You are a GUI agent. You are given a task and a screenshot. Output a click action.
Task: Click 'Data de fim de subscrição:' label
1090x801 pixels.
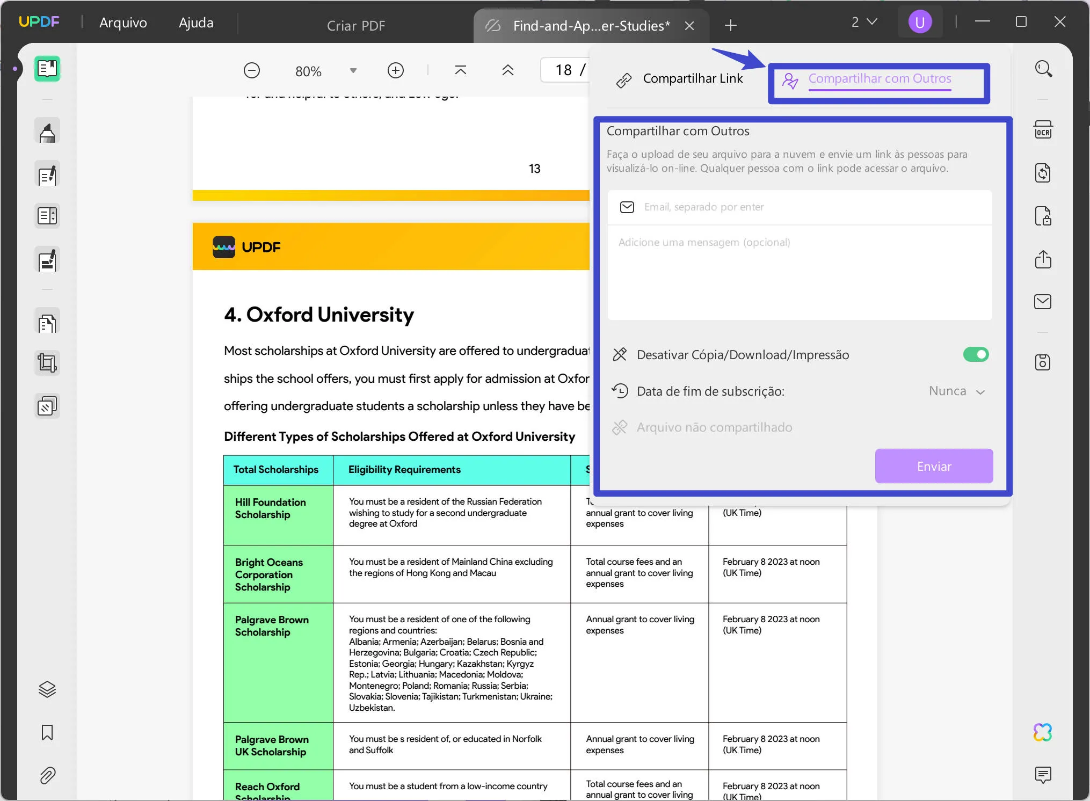[x=710, y=391]
